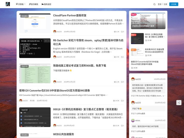
Task: Open the 音乐解锁 menu item
Action: pyautogui.click(x=33, y=4)
